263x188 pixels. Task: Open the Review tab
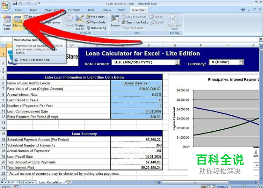coord(106,10)
